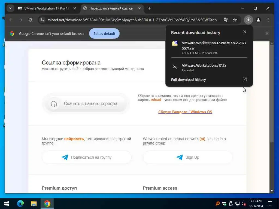Click the orange нейросеть link
The height and width of the screenshot is (209, 279).
(x=74, y=139)
